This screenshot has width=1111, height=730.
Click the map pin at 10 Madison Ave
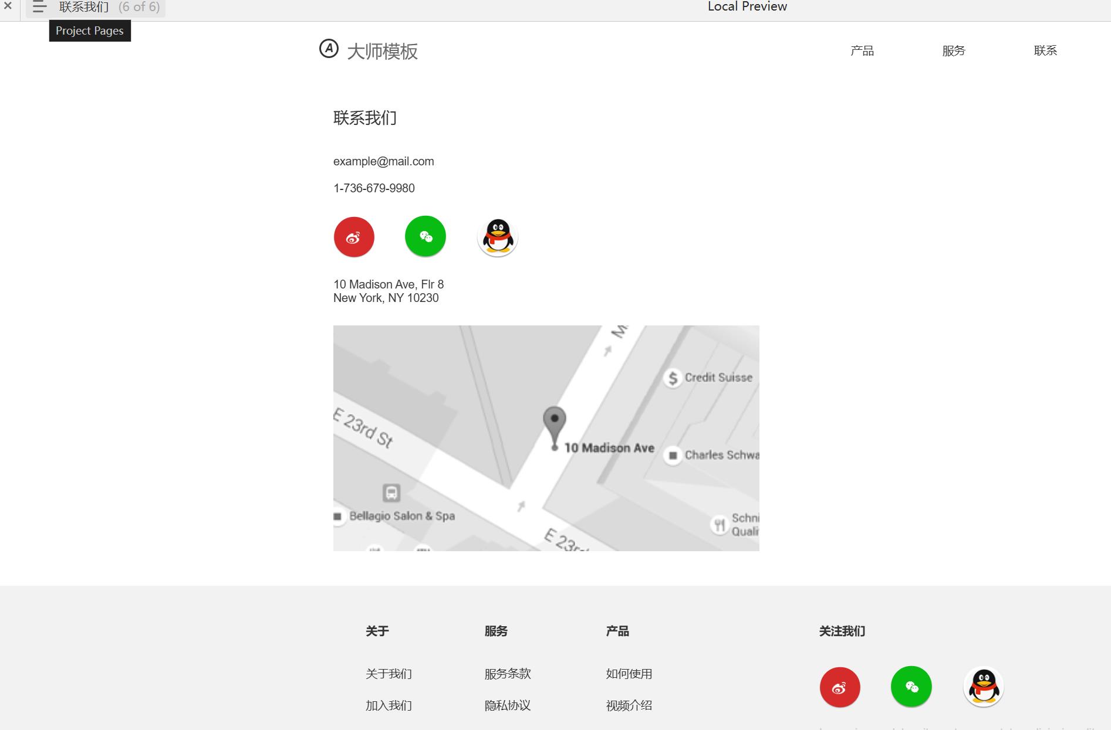555,429
